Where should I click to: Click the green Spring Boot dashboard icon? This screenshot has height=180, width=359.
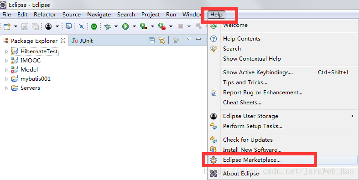pos(94,26)
